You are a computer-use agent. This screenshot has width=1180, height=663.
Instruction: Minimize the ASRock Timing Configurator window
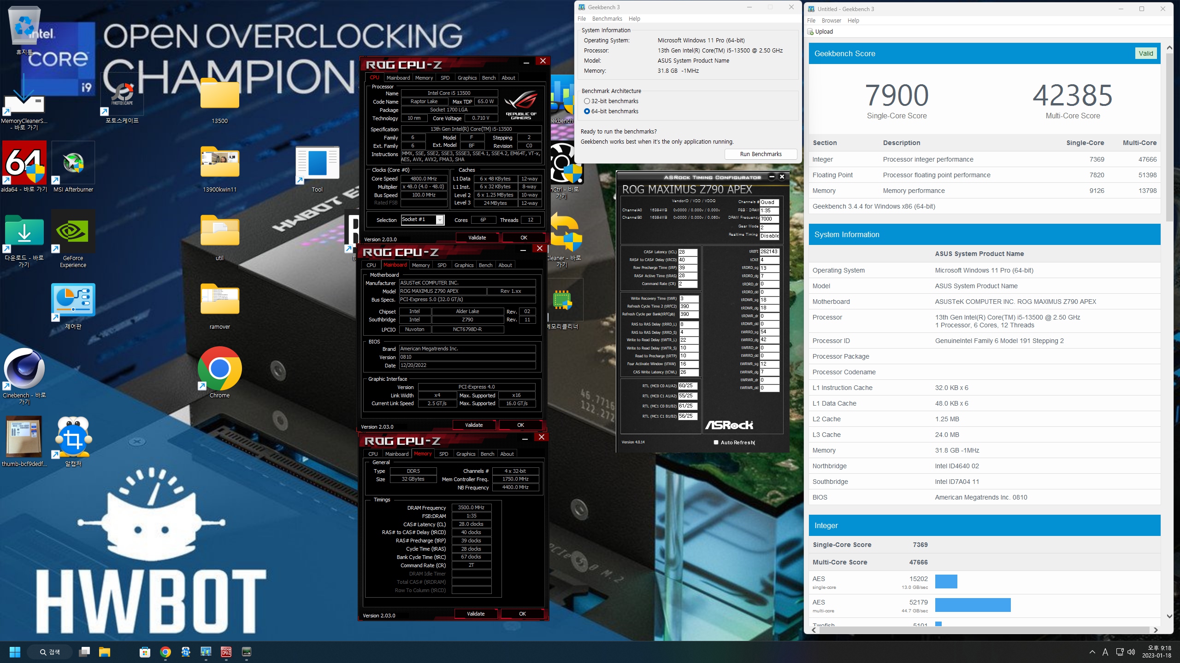(772, 177)
